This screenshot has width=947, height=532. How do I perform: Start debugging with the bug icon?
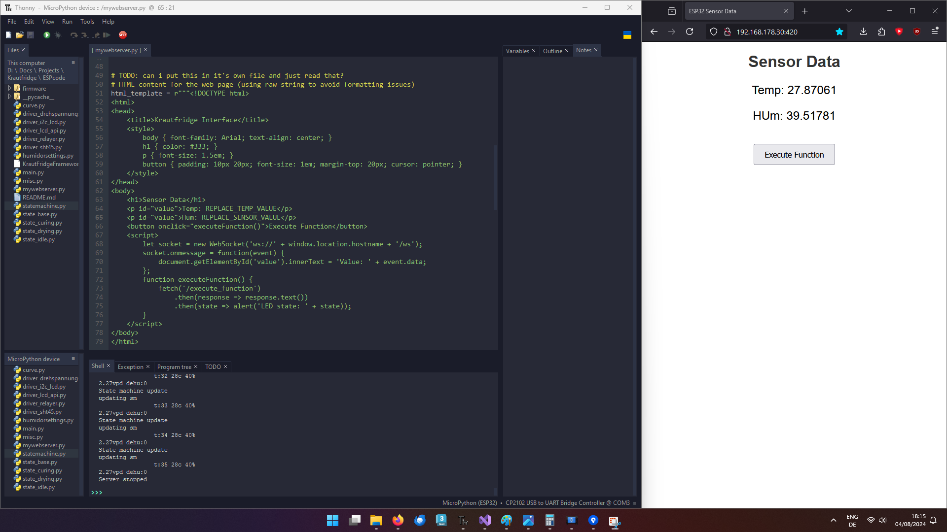coord(58,35)
